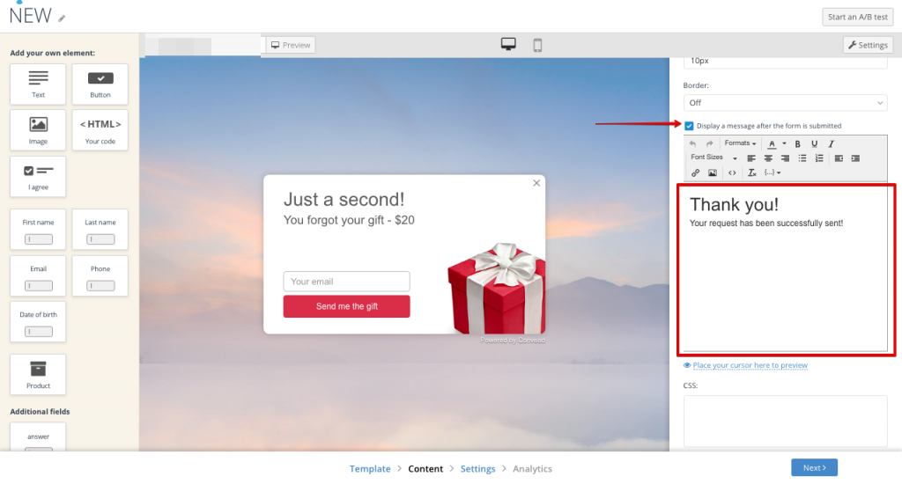Open source code view in editor
Viewport: 902px width, 484px height.
click(x=732, y=172)
